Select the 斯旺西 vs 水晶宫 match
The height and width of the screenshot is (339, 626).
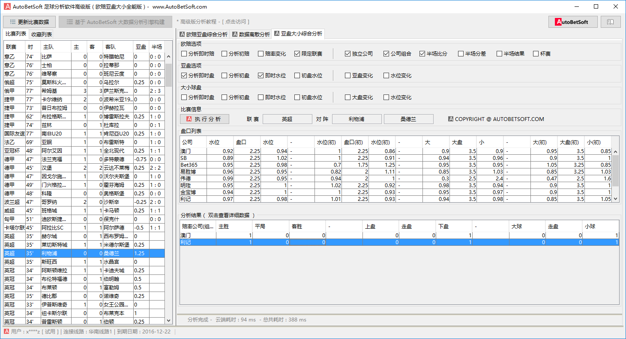click(84, 262)
